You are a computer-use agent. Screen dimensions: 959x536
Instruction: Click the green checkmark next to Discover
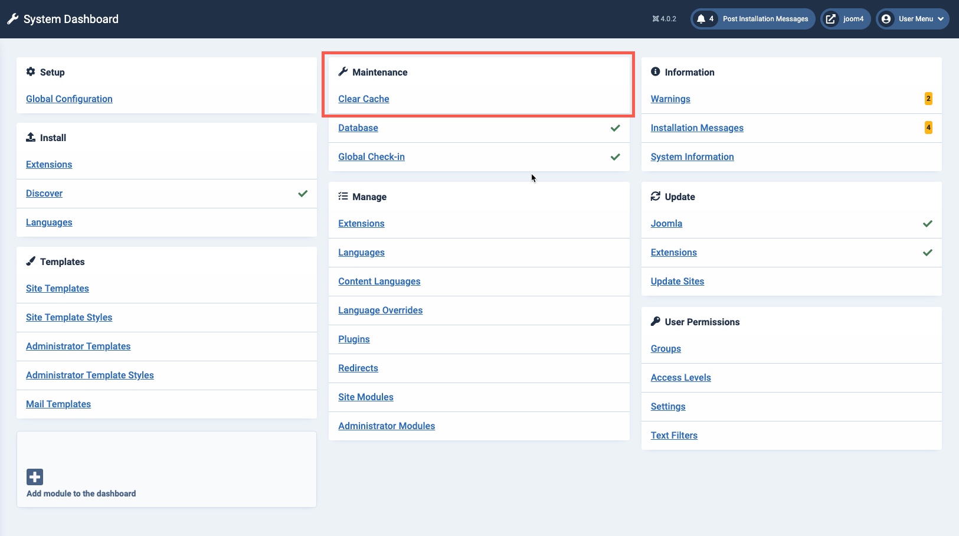tap(303, 194)
